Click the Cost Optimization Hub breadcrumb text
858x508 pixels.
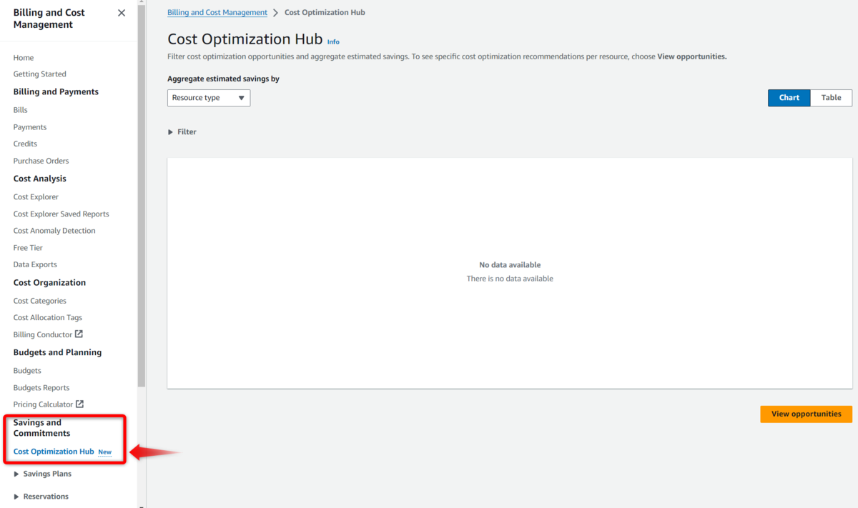pos(325,13)
